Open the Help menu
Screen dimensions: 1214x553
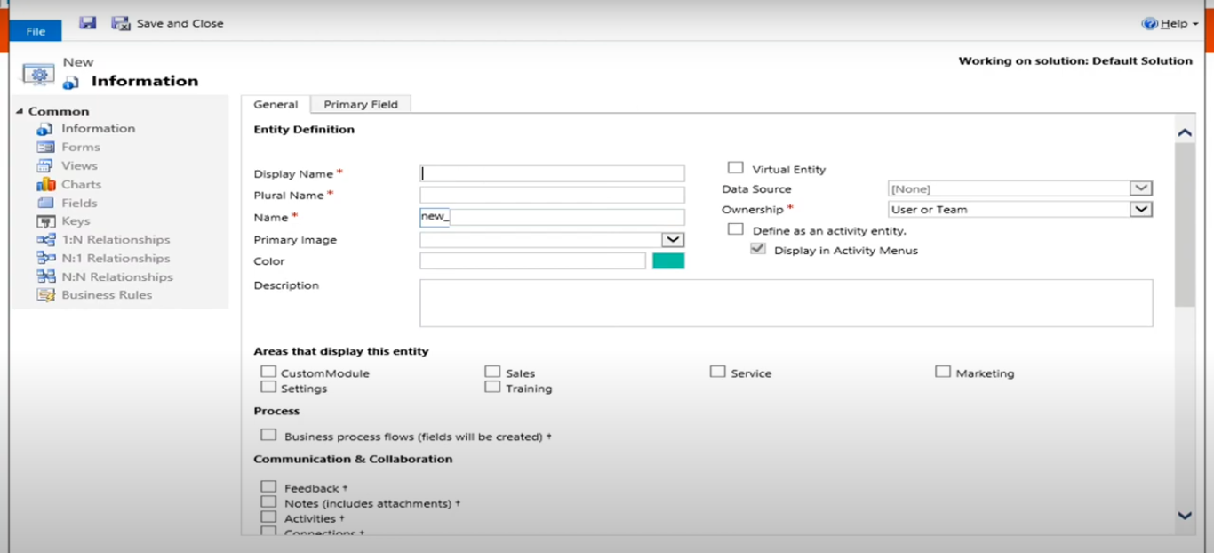[1170, 24]
